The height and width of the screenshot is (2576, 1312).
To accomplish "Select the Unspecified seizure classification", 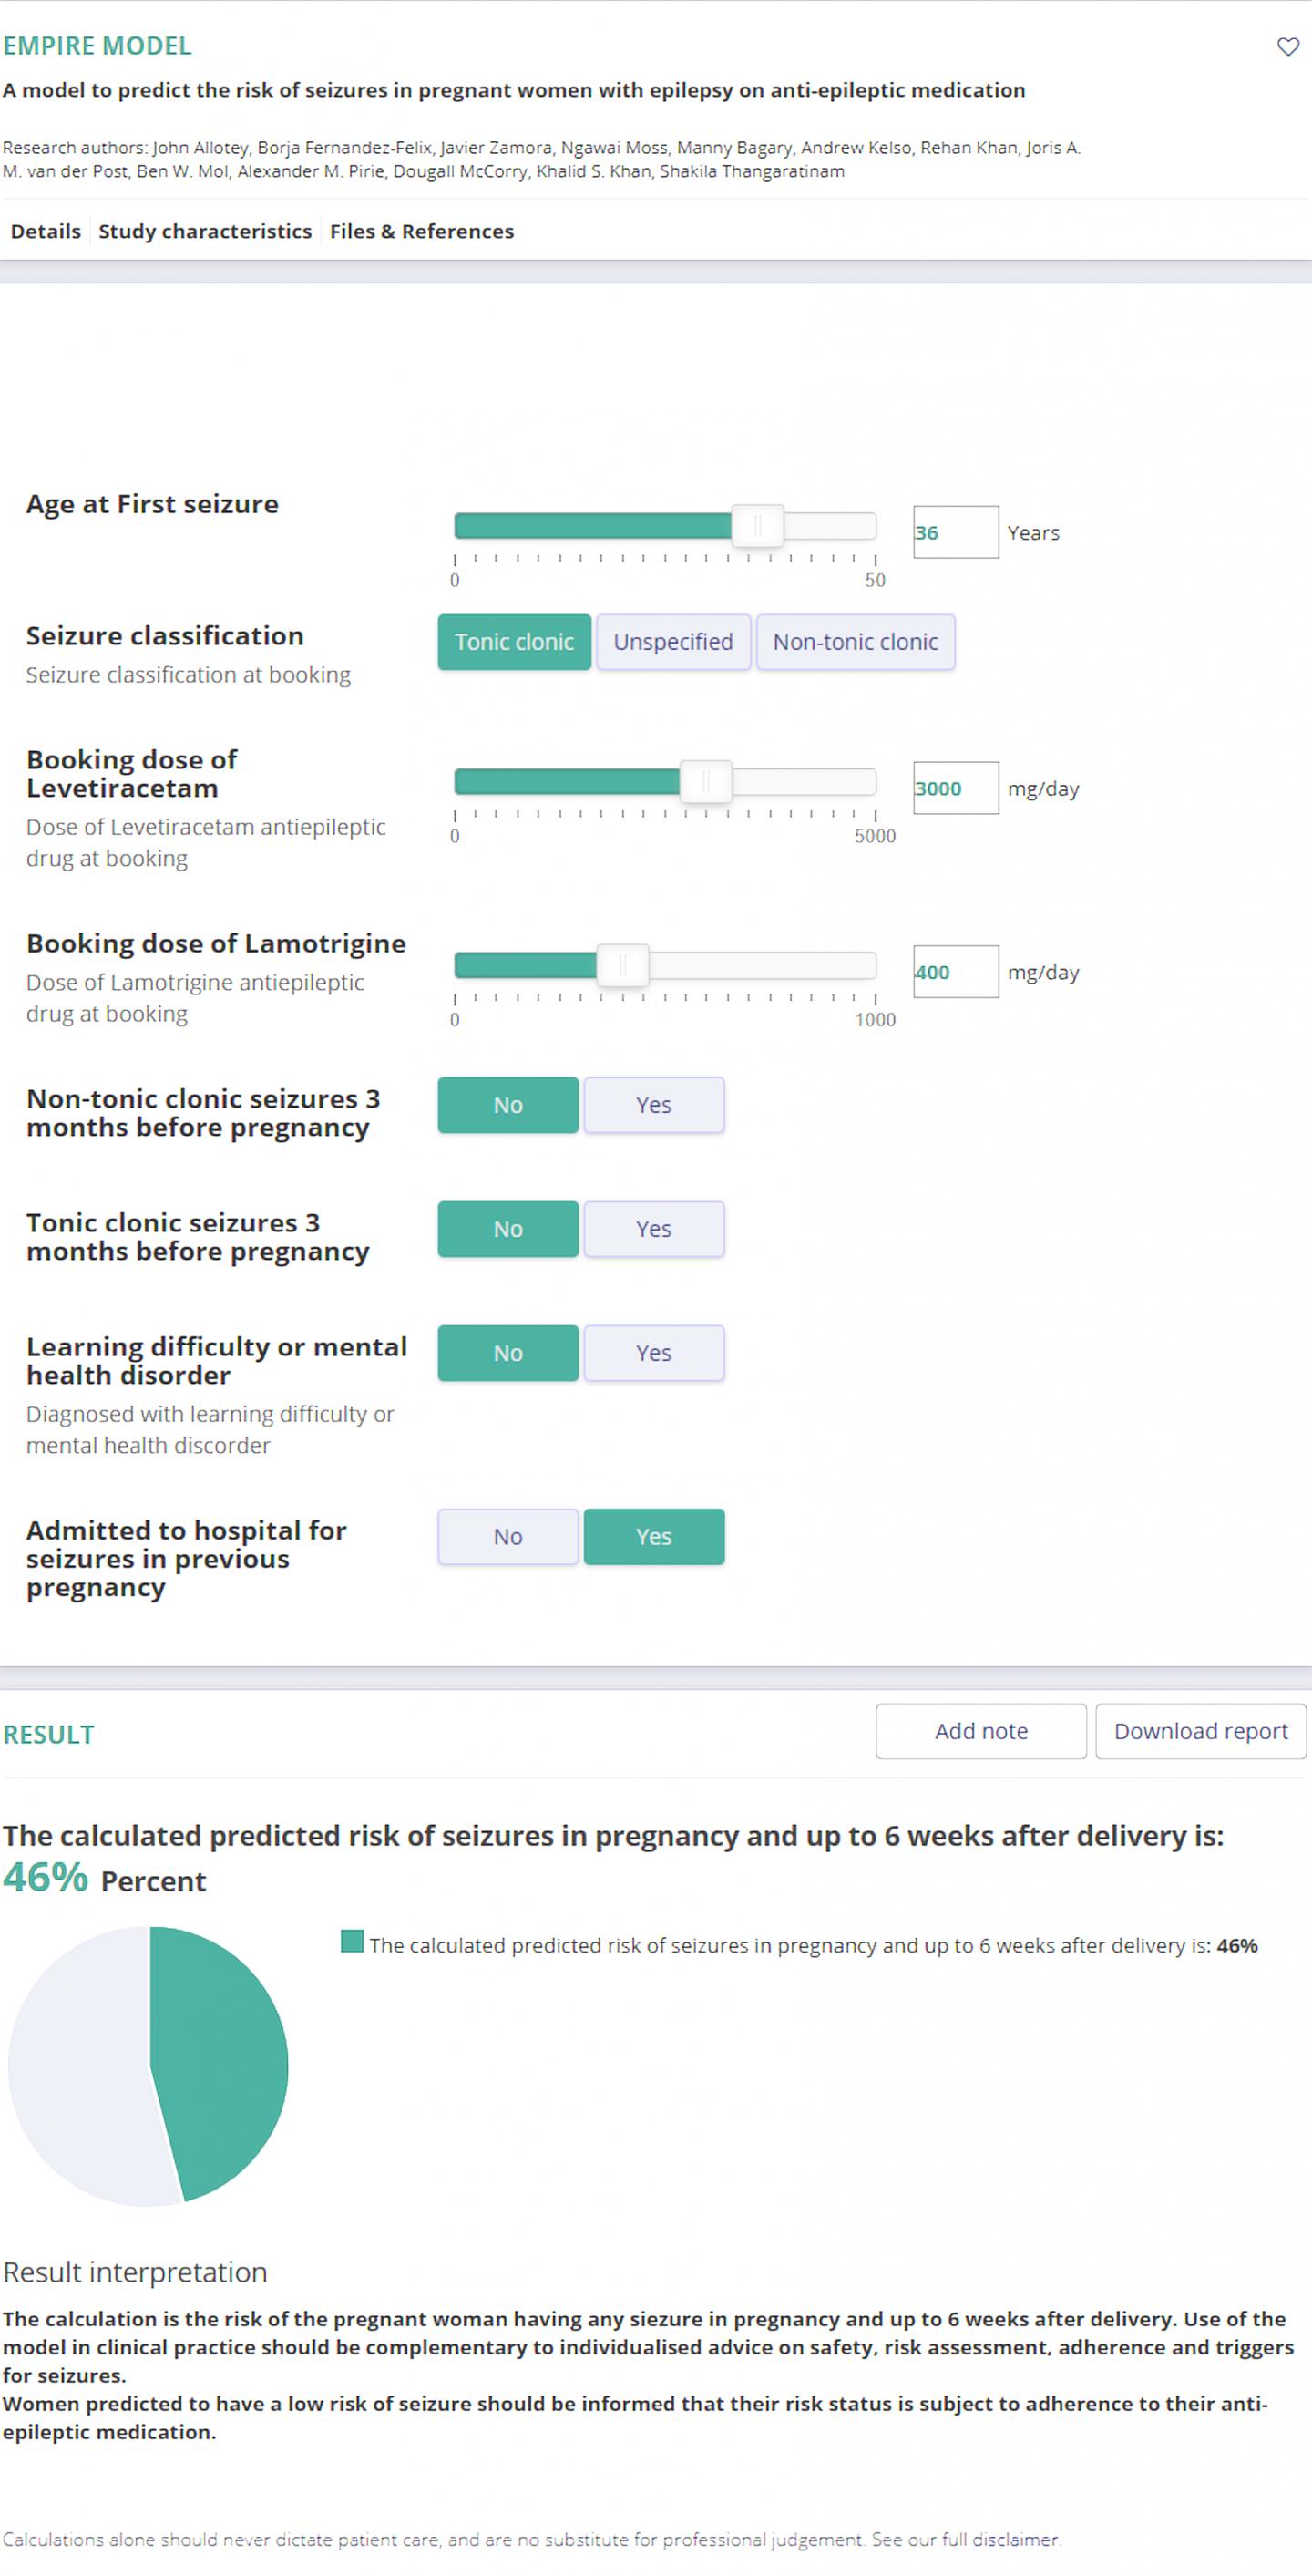I will 673,641.
